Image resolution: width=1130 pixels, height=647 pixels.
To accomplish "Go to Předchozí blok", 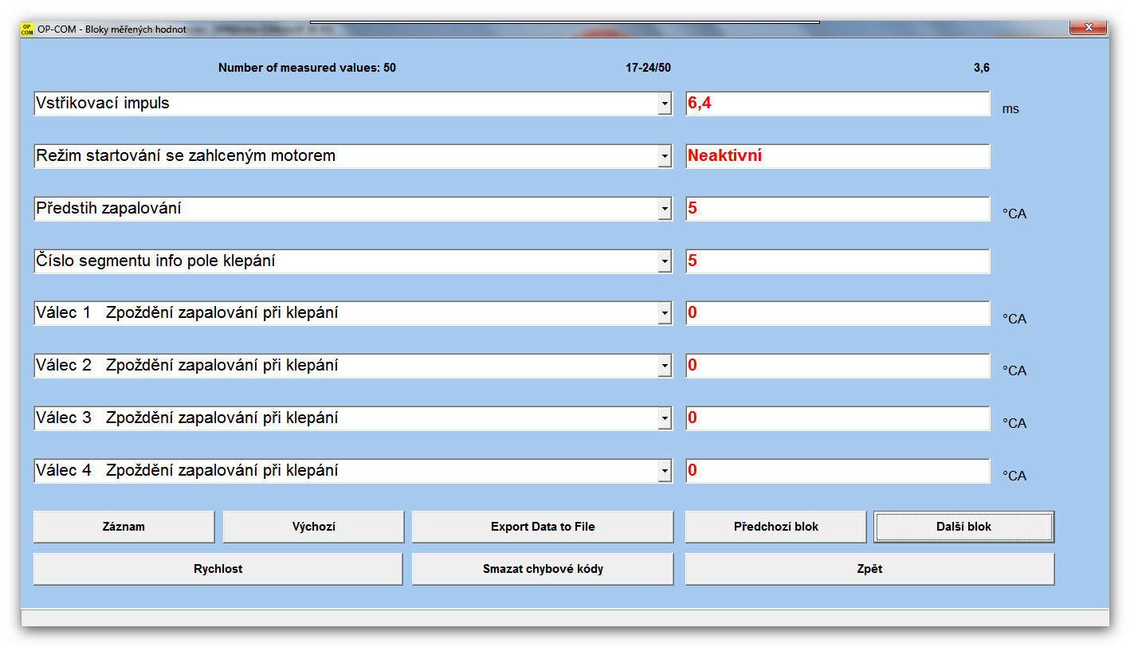I will [775, 527].
